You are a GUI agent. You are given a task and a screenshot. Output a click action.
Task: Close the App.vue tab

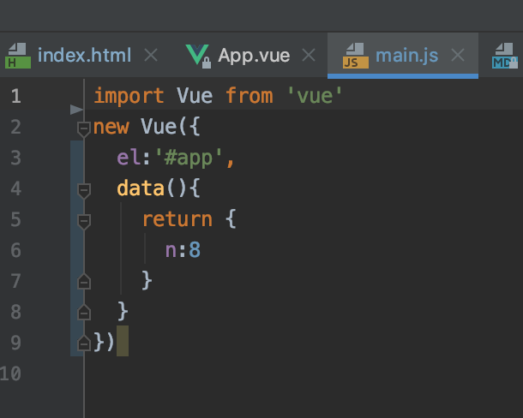(x=309, y=55)
